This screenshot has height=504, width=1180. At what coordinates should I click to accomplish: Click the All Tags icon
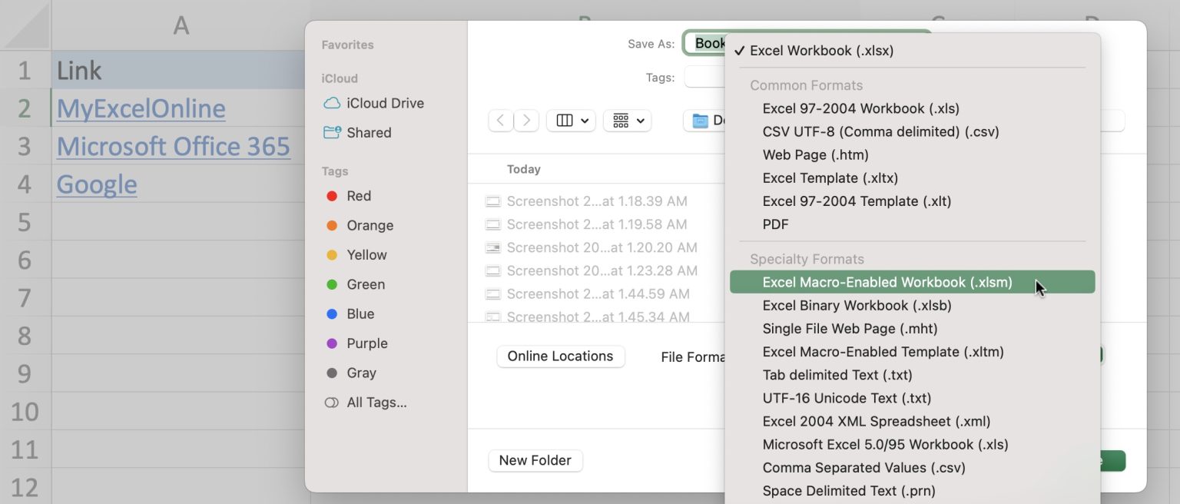tap(331, 402)
